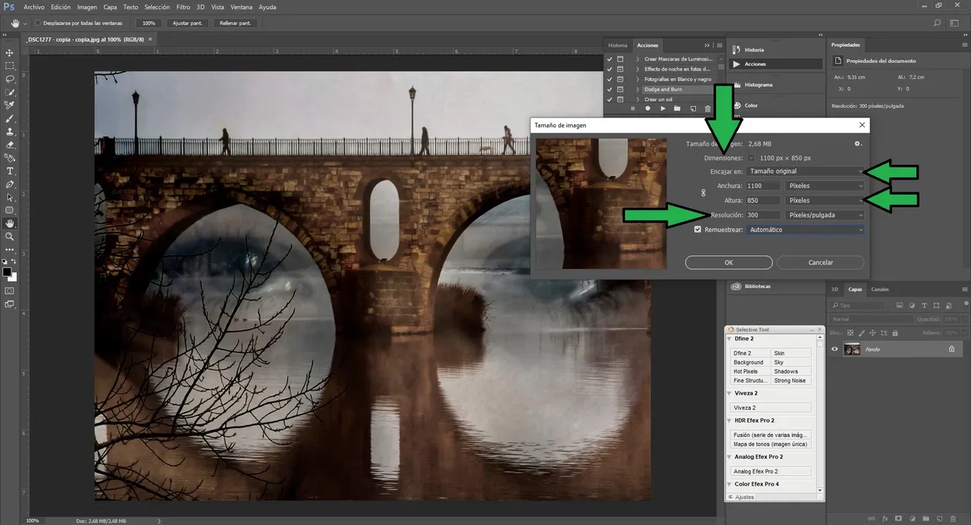Switch to the Canales tab
The height and width of the screenshot is (525, 971).
coord(880,289)
